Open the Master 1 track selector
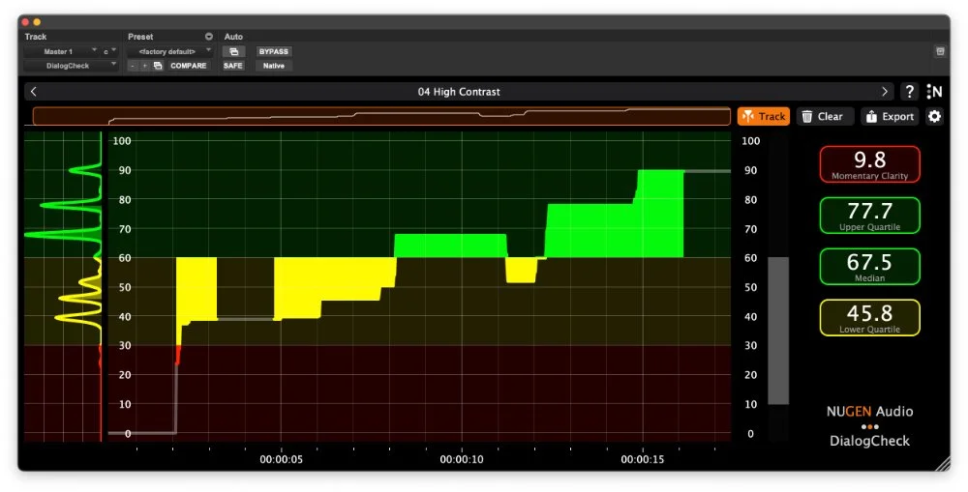This screenshot has height=492, width=968. pos(62,51)
